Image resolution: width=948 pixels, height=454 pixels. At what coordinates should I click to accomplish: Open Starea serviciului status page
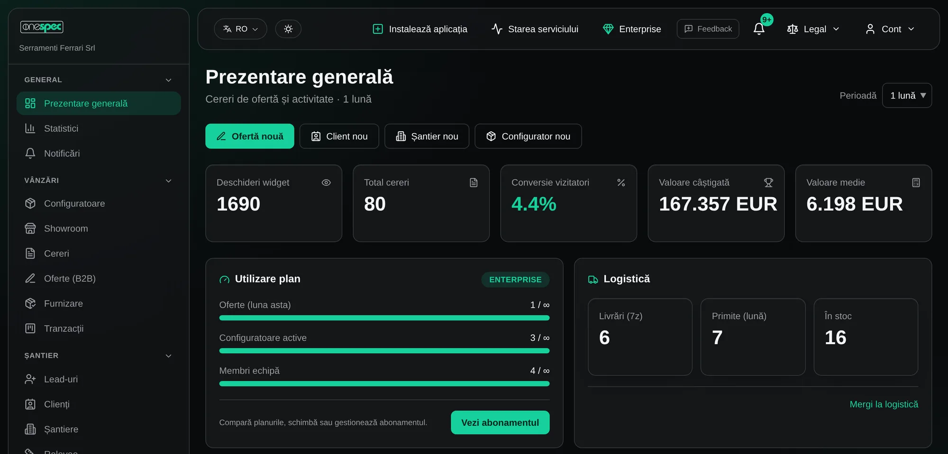coord(535,29)
